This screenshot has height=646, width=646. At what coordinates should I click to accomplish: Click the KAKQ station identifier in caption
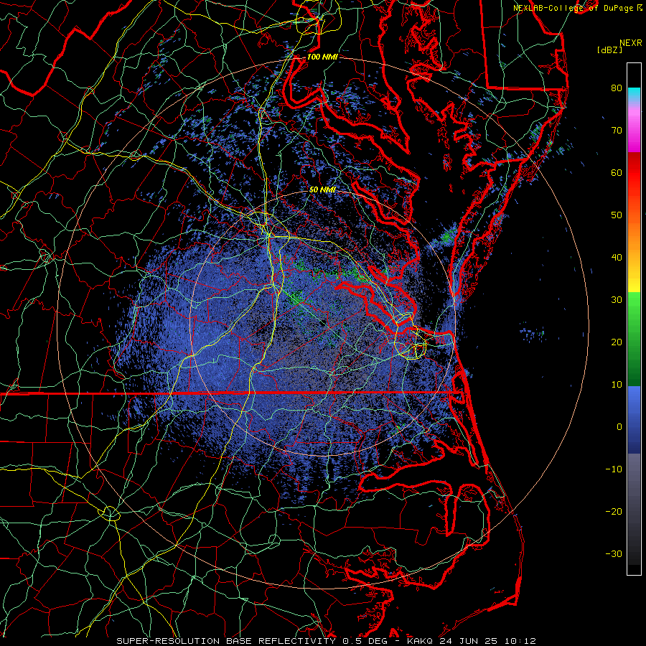point(421,641)
